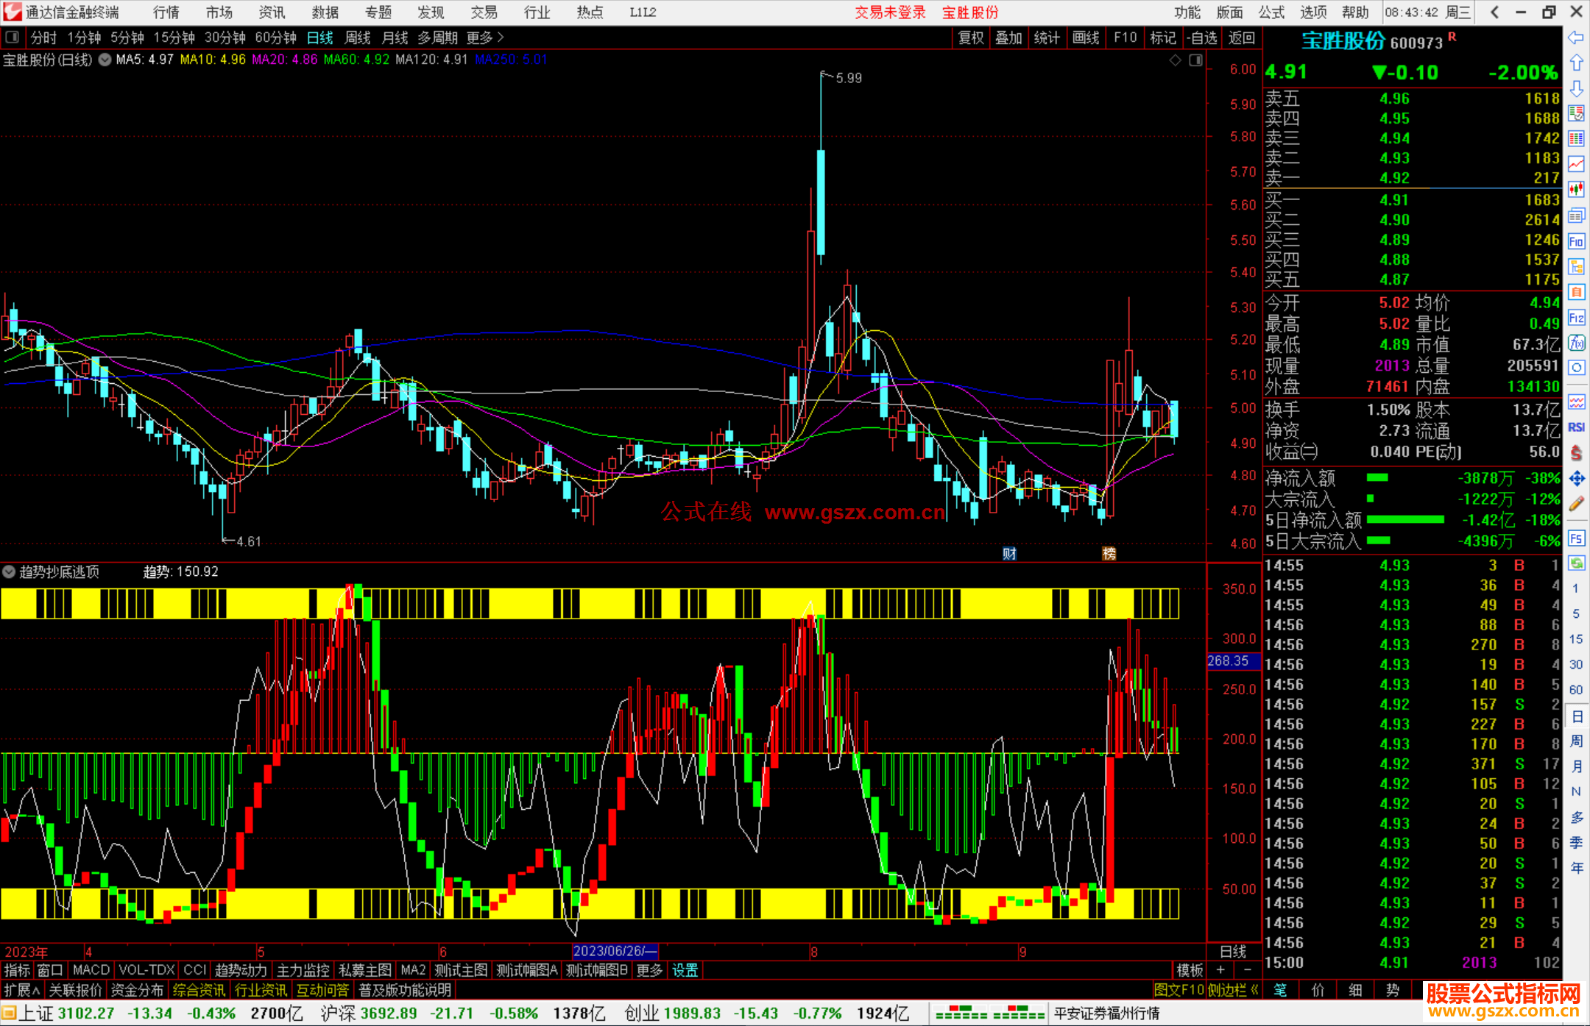Viewport: 1590px width, 1026px height.
Task: Switch to 30-minute period in sidebar
Action: point(1576,664)
